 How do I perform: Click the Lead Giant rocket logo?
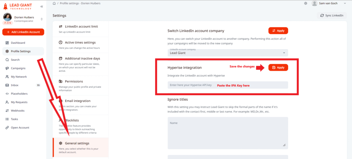6,7
